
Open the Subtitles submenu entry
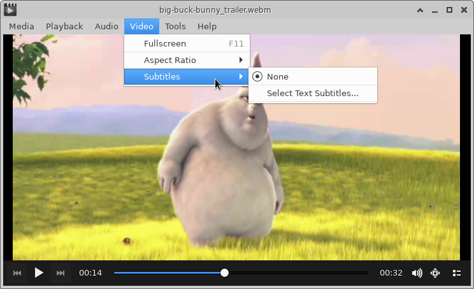pyautogui.click(x=187, y=76)
